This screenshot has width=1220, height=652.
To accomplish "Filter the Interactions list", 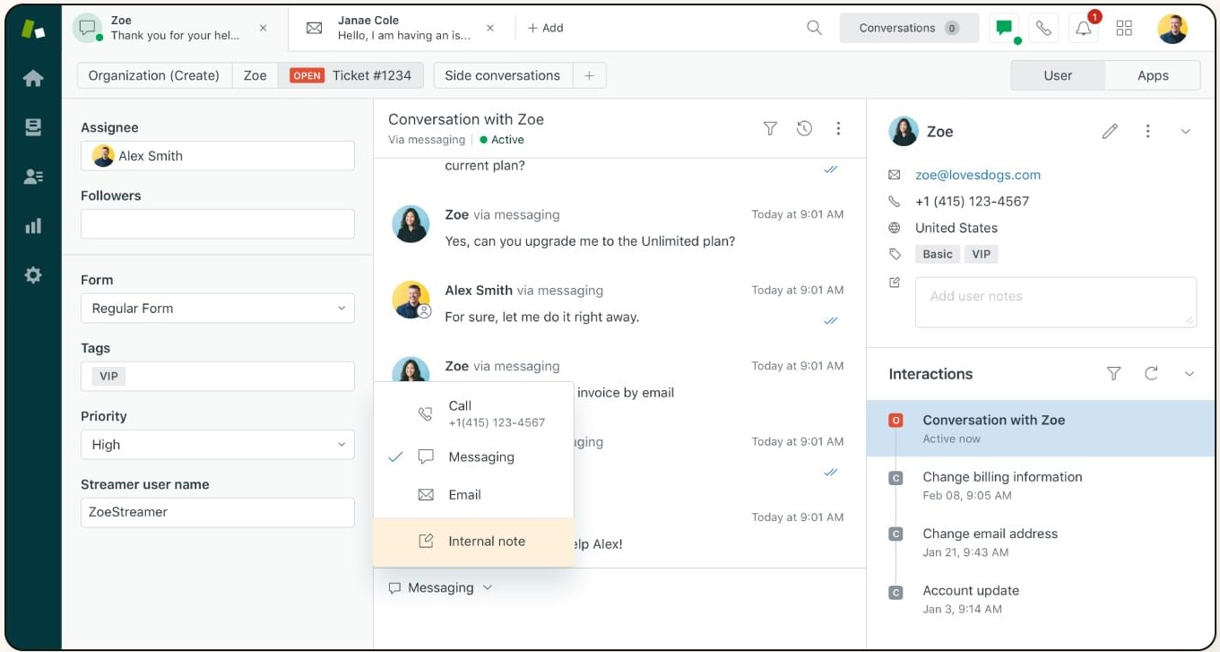I will [x=1113, y=373].
